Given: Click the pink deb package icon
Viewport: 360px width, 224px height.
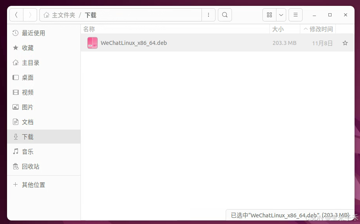Looking at the screenshot, I should (x=93, y=43).
